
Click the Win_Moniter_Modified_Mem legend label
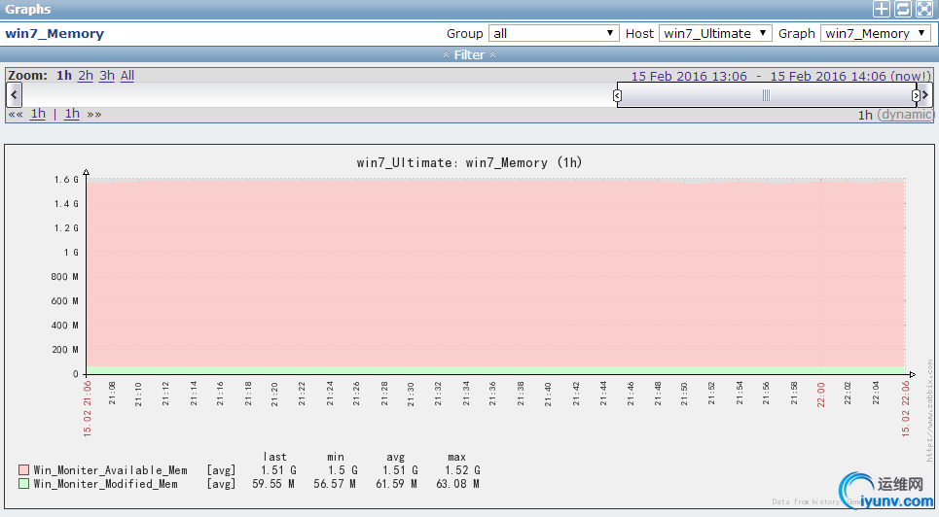(105, 484)
